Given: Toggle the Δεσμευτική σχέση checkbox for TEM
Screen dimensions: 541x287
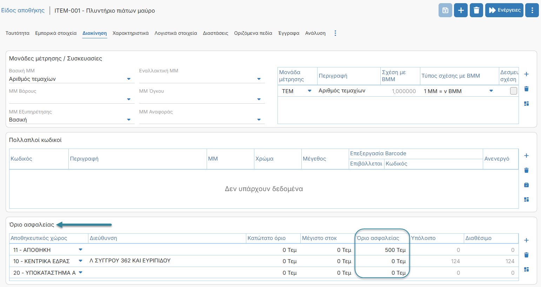Looking at the screenshot, I should click(x=513, y=91).
